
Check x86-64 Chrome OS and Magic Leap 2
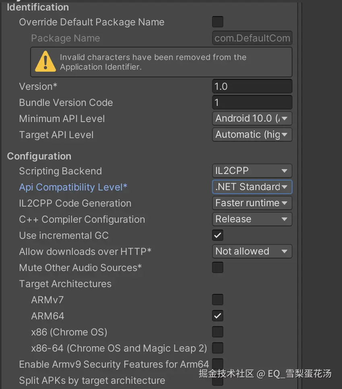point(218,348)
